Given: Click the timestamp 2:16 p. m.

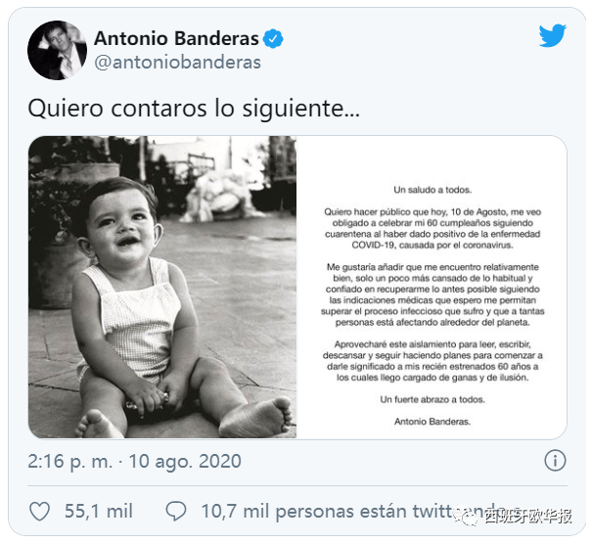Looking at the screenshot, I should [x=70, y=461].
